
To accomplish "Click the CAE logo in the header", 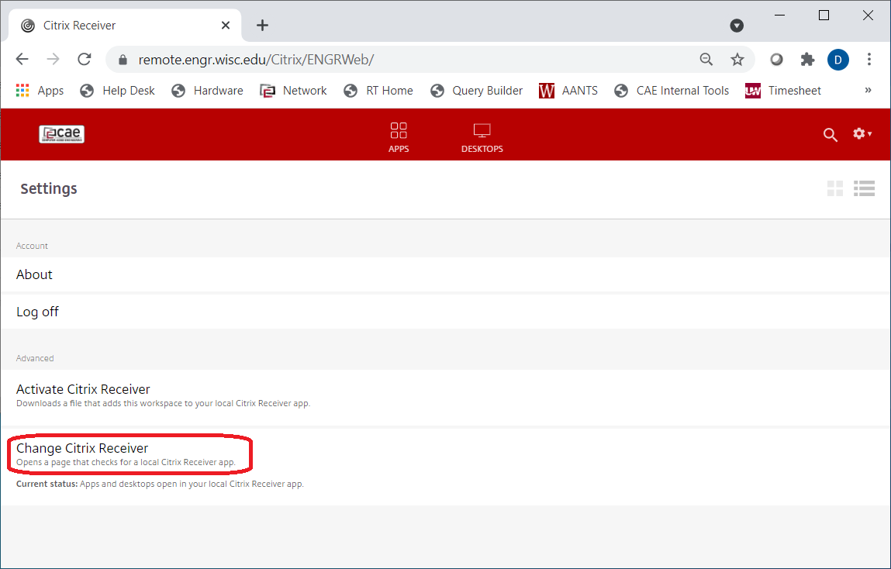I will tap(61, 134).
